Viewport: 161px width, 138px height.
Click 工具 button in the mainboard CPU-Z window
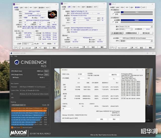pyautogui.click(x=83, y=47)
